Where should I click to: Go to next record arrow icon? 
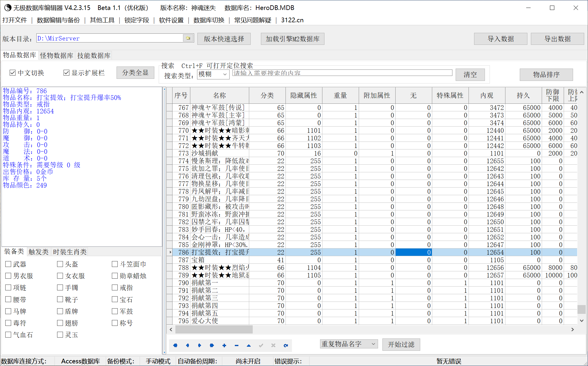coord(200,345)
